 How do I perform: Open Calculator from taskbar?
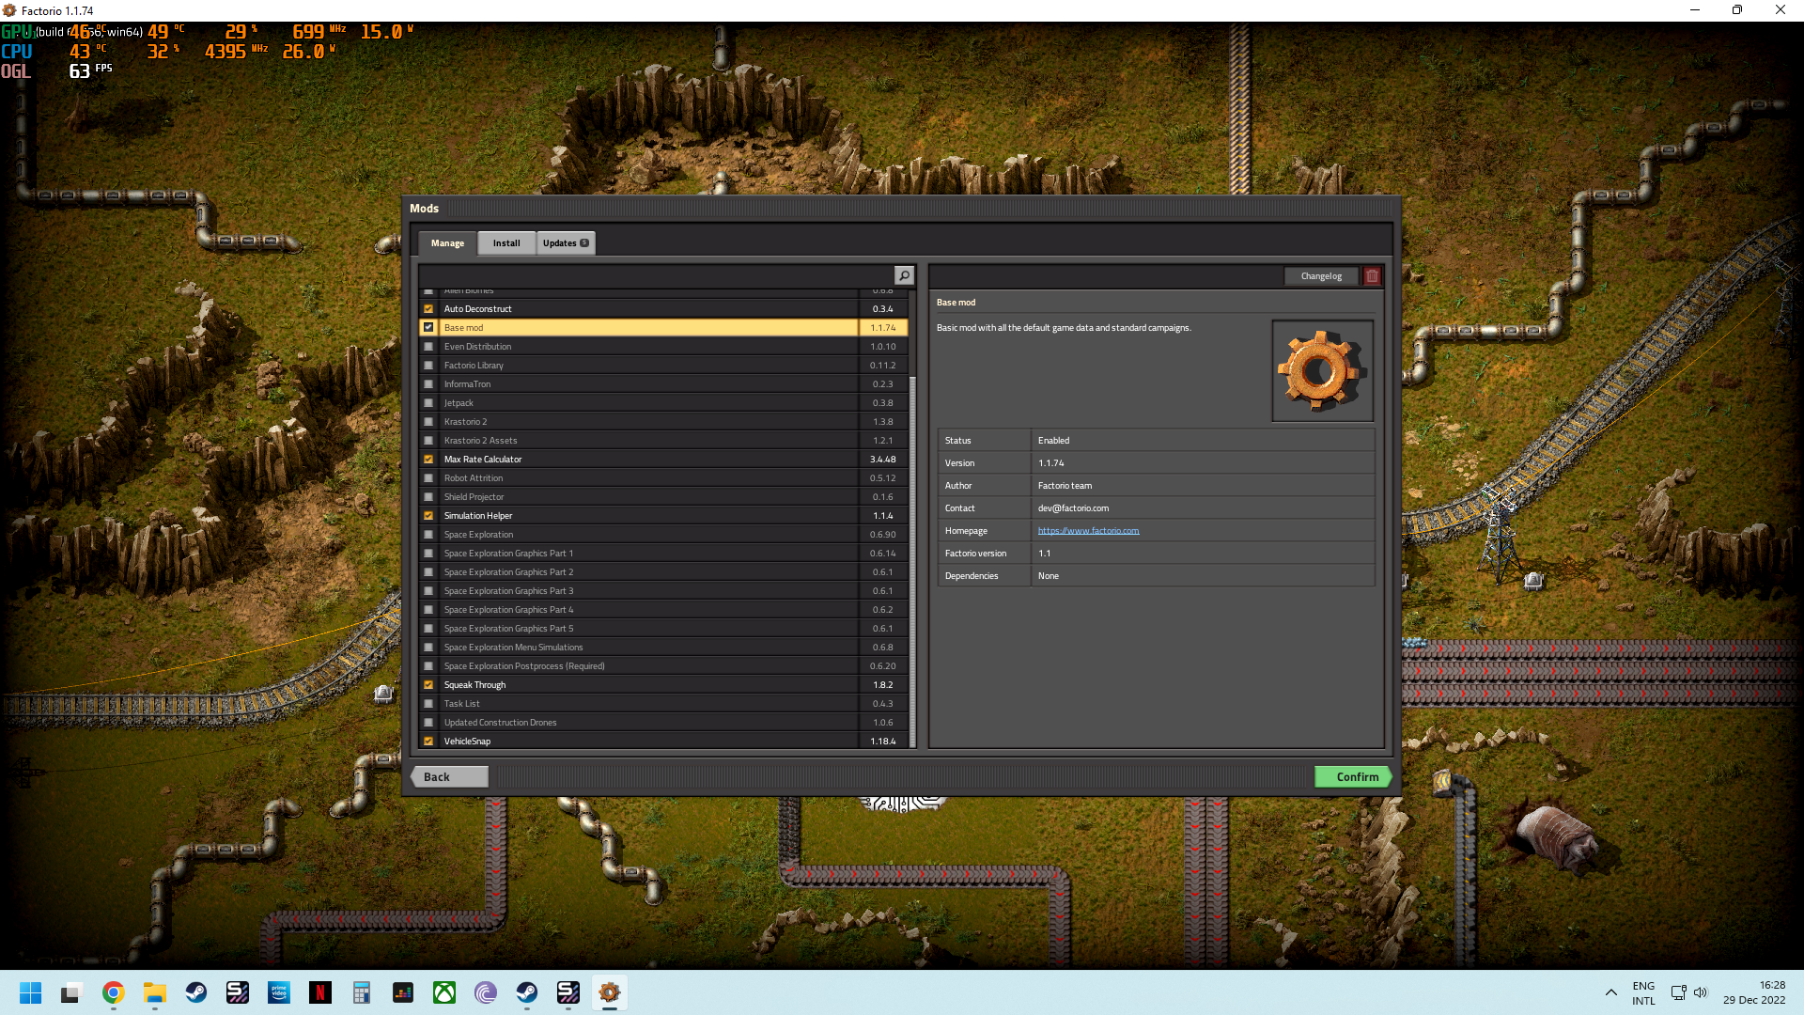point(361,992)
